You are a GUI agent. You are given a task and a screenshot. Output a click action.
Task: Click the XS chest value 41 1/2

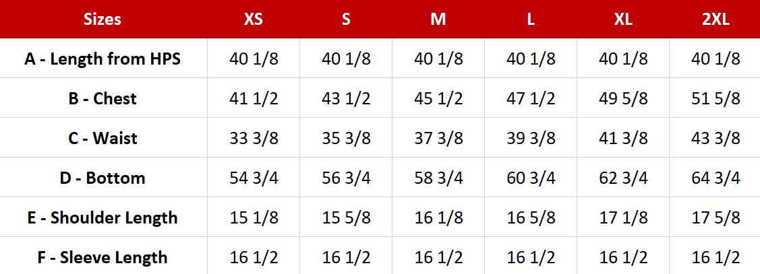click(x=254, y=99)
